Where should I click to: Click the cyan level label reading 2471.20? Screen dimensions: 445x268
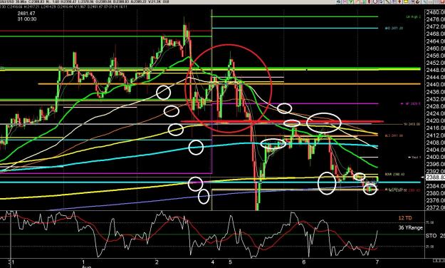click(x=394, y=28)
